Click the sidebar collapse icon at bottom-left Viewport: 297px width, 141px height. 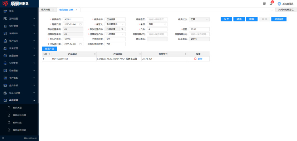[3, 138]
